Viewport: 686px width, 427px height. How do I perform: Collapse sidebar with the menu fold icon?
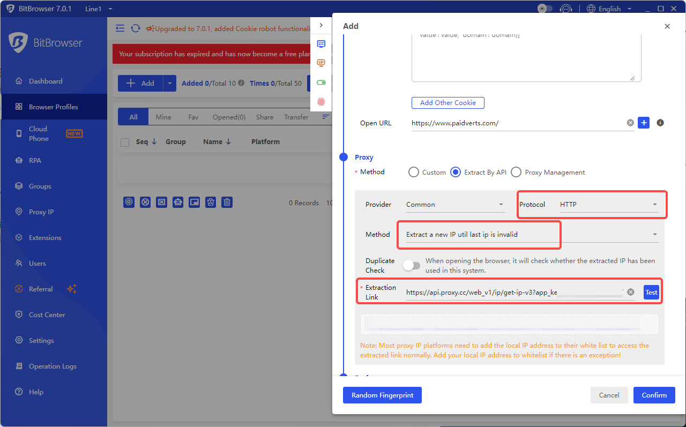[120, 28]
